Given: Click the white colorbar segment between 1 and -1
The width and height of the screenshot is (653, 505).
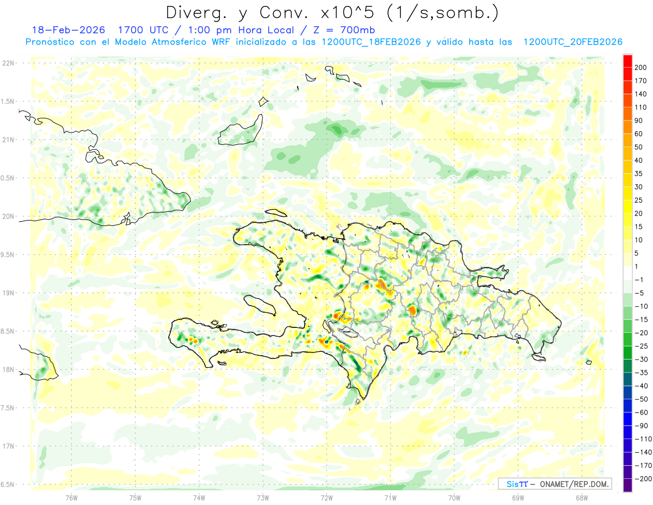Looking at the screenshot, I should click(x=627, y=273).
